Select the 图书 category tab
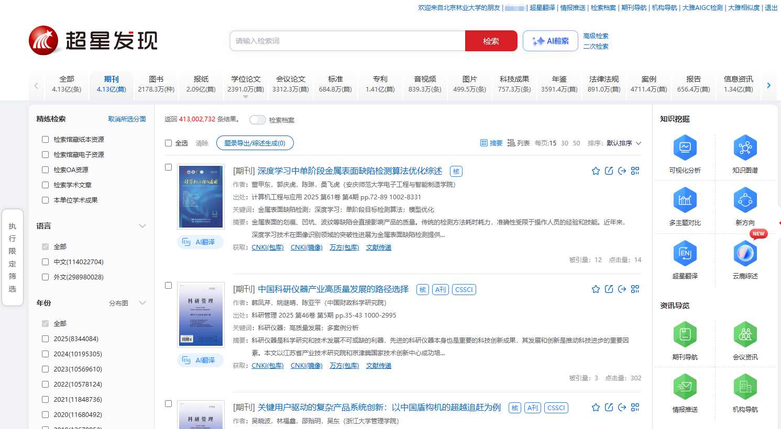 pyautogui.click(x=156, y=84)
